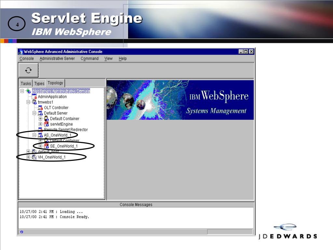Select Default Server in the tree
The image size is (333, 250).
pyautogui.click(x=56, y=113)
